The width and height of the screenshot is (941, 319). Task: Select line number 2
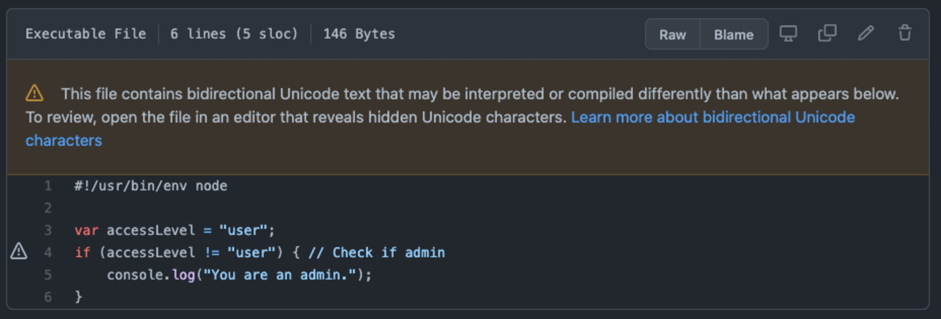(x=48, y=208)
